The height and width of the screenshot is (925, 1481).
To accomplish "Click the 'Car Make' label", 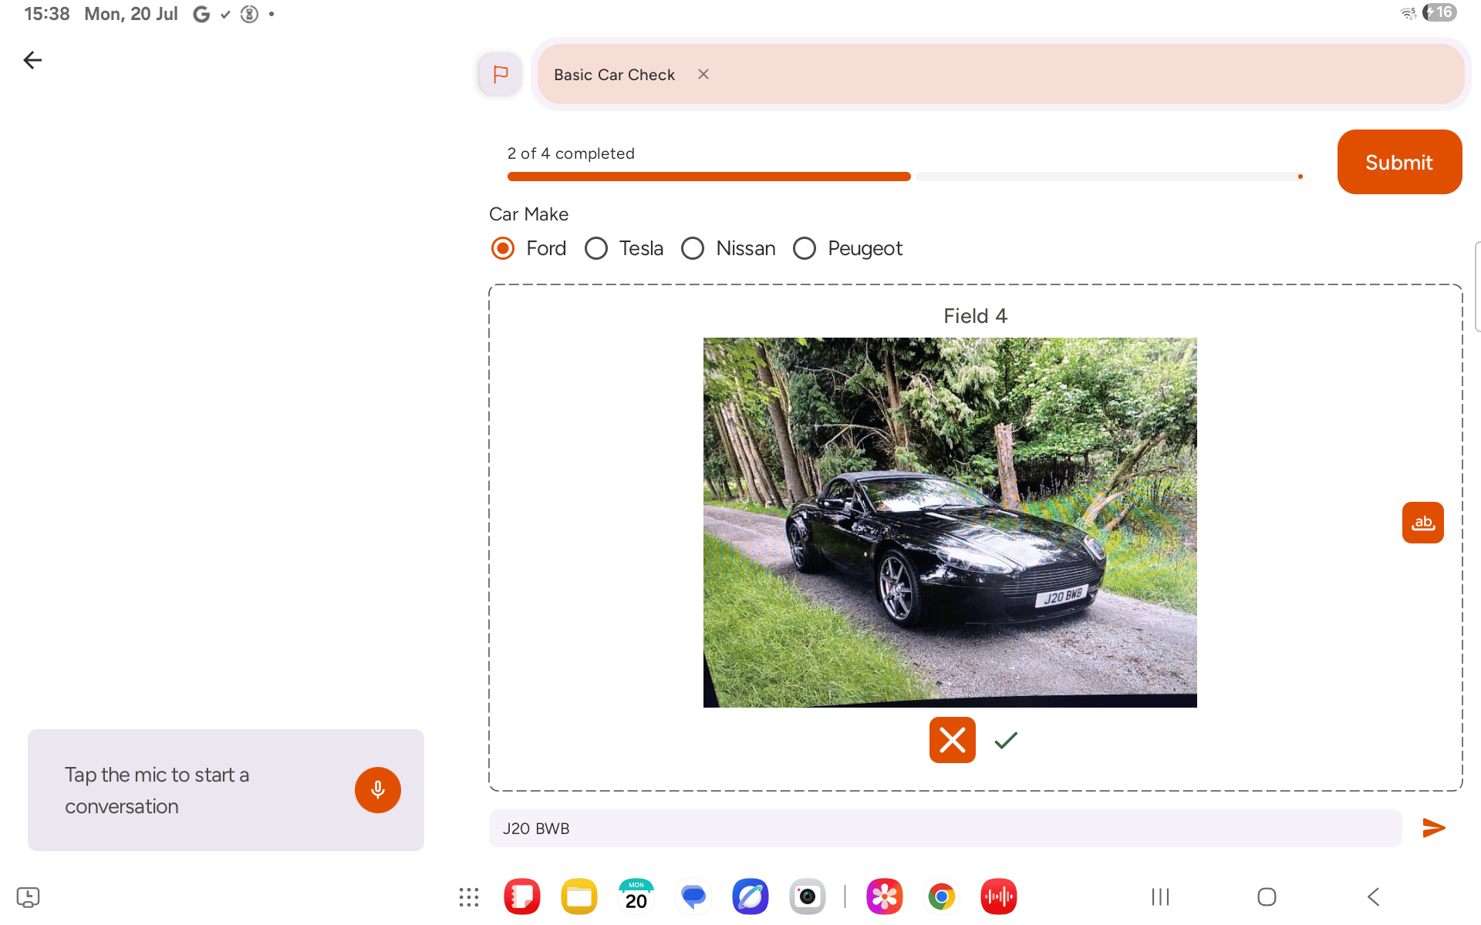I will coord(528,214).
